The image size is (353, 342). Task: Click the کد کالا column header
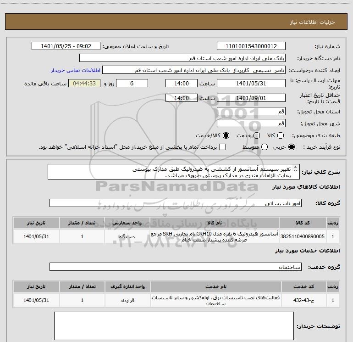[x=303, y=223]
